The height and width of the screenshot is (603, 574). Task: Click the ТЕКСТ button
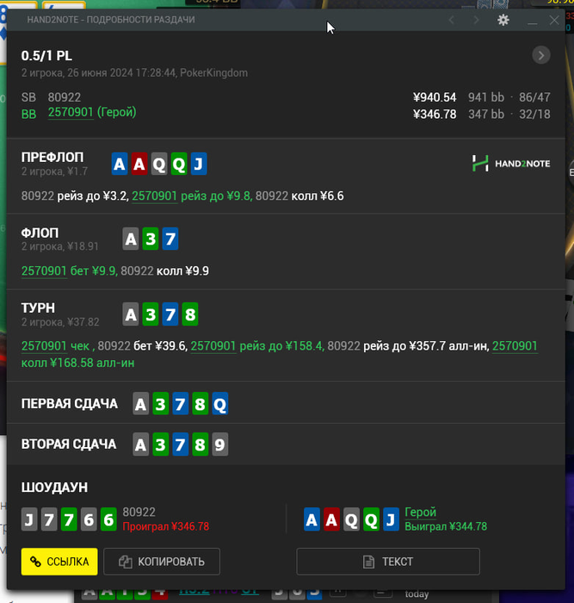point(388,562)
